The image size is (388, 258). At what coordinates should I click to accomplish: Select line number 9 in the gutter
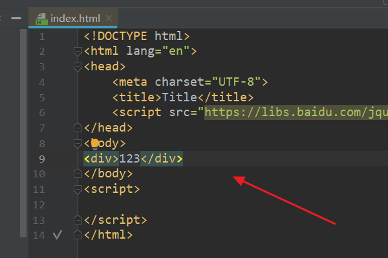click(42, 159)
